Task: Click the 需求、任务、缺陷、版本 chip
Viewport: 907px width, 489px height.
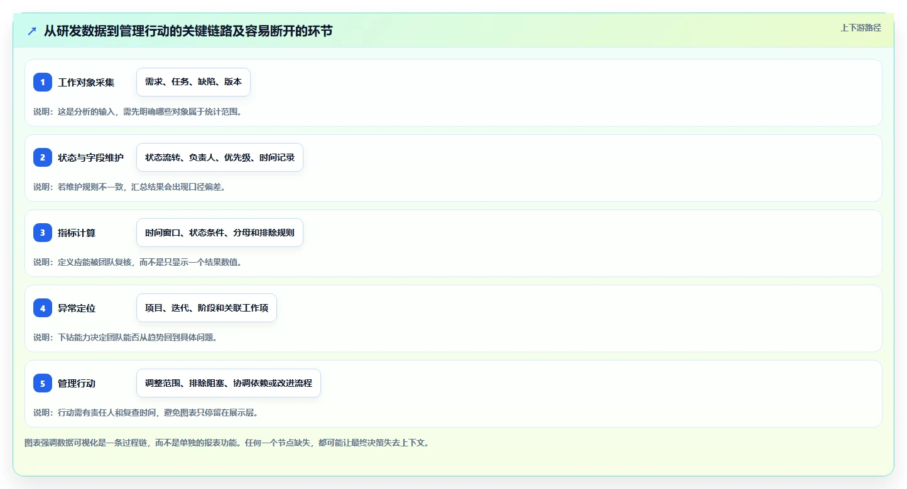Action: [193, 82]
